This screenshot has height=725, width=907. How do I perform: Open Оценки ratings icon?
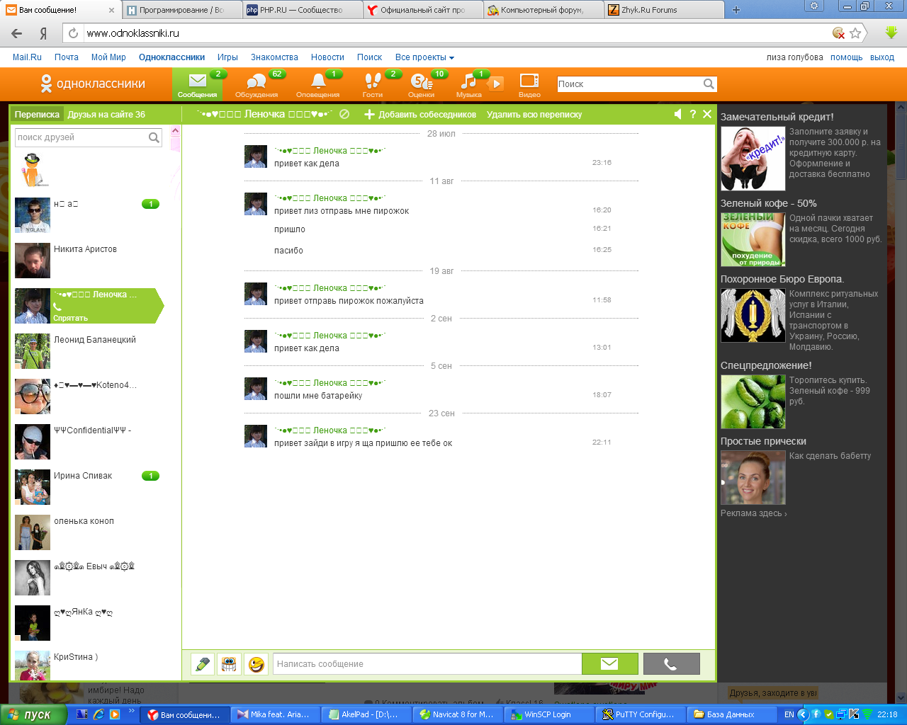[x=422, y=84]
